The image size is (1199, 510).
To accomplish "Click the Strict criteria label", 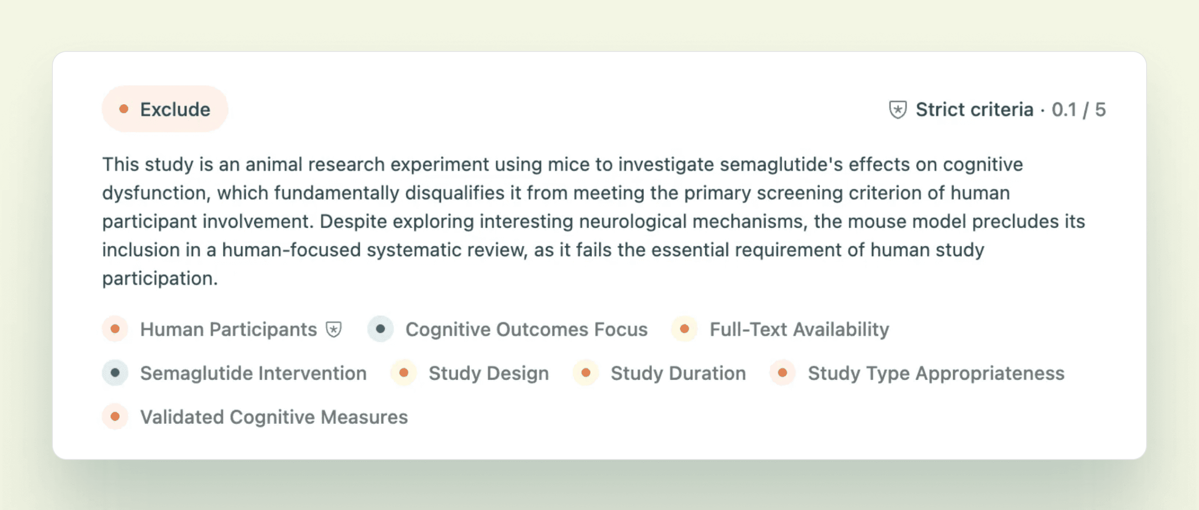I will pos(974,110).
